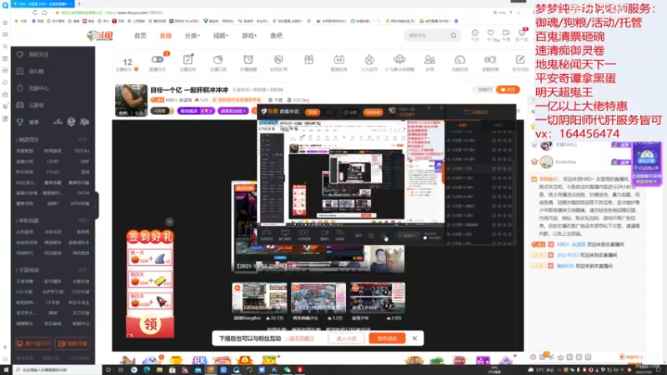
Task: Click the Windows taskbar search box
Action: pos(58,370)
